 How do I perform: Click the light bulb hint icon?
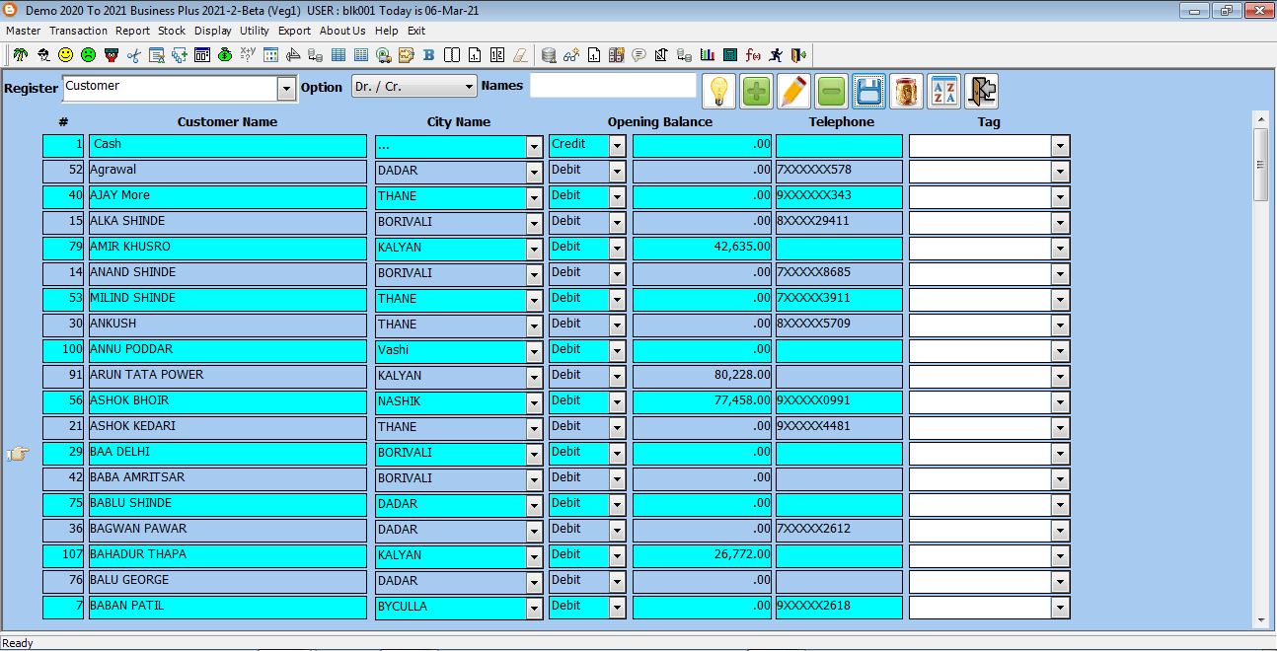point(718,92)
